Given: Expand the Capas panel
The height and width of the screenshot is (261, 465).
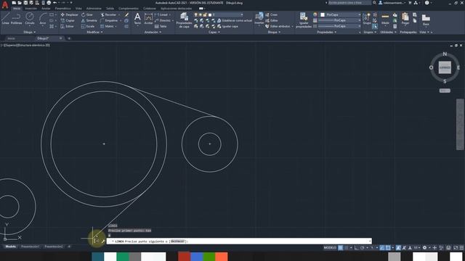Looking at the screenshot, I should tap(214, 32).
